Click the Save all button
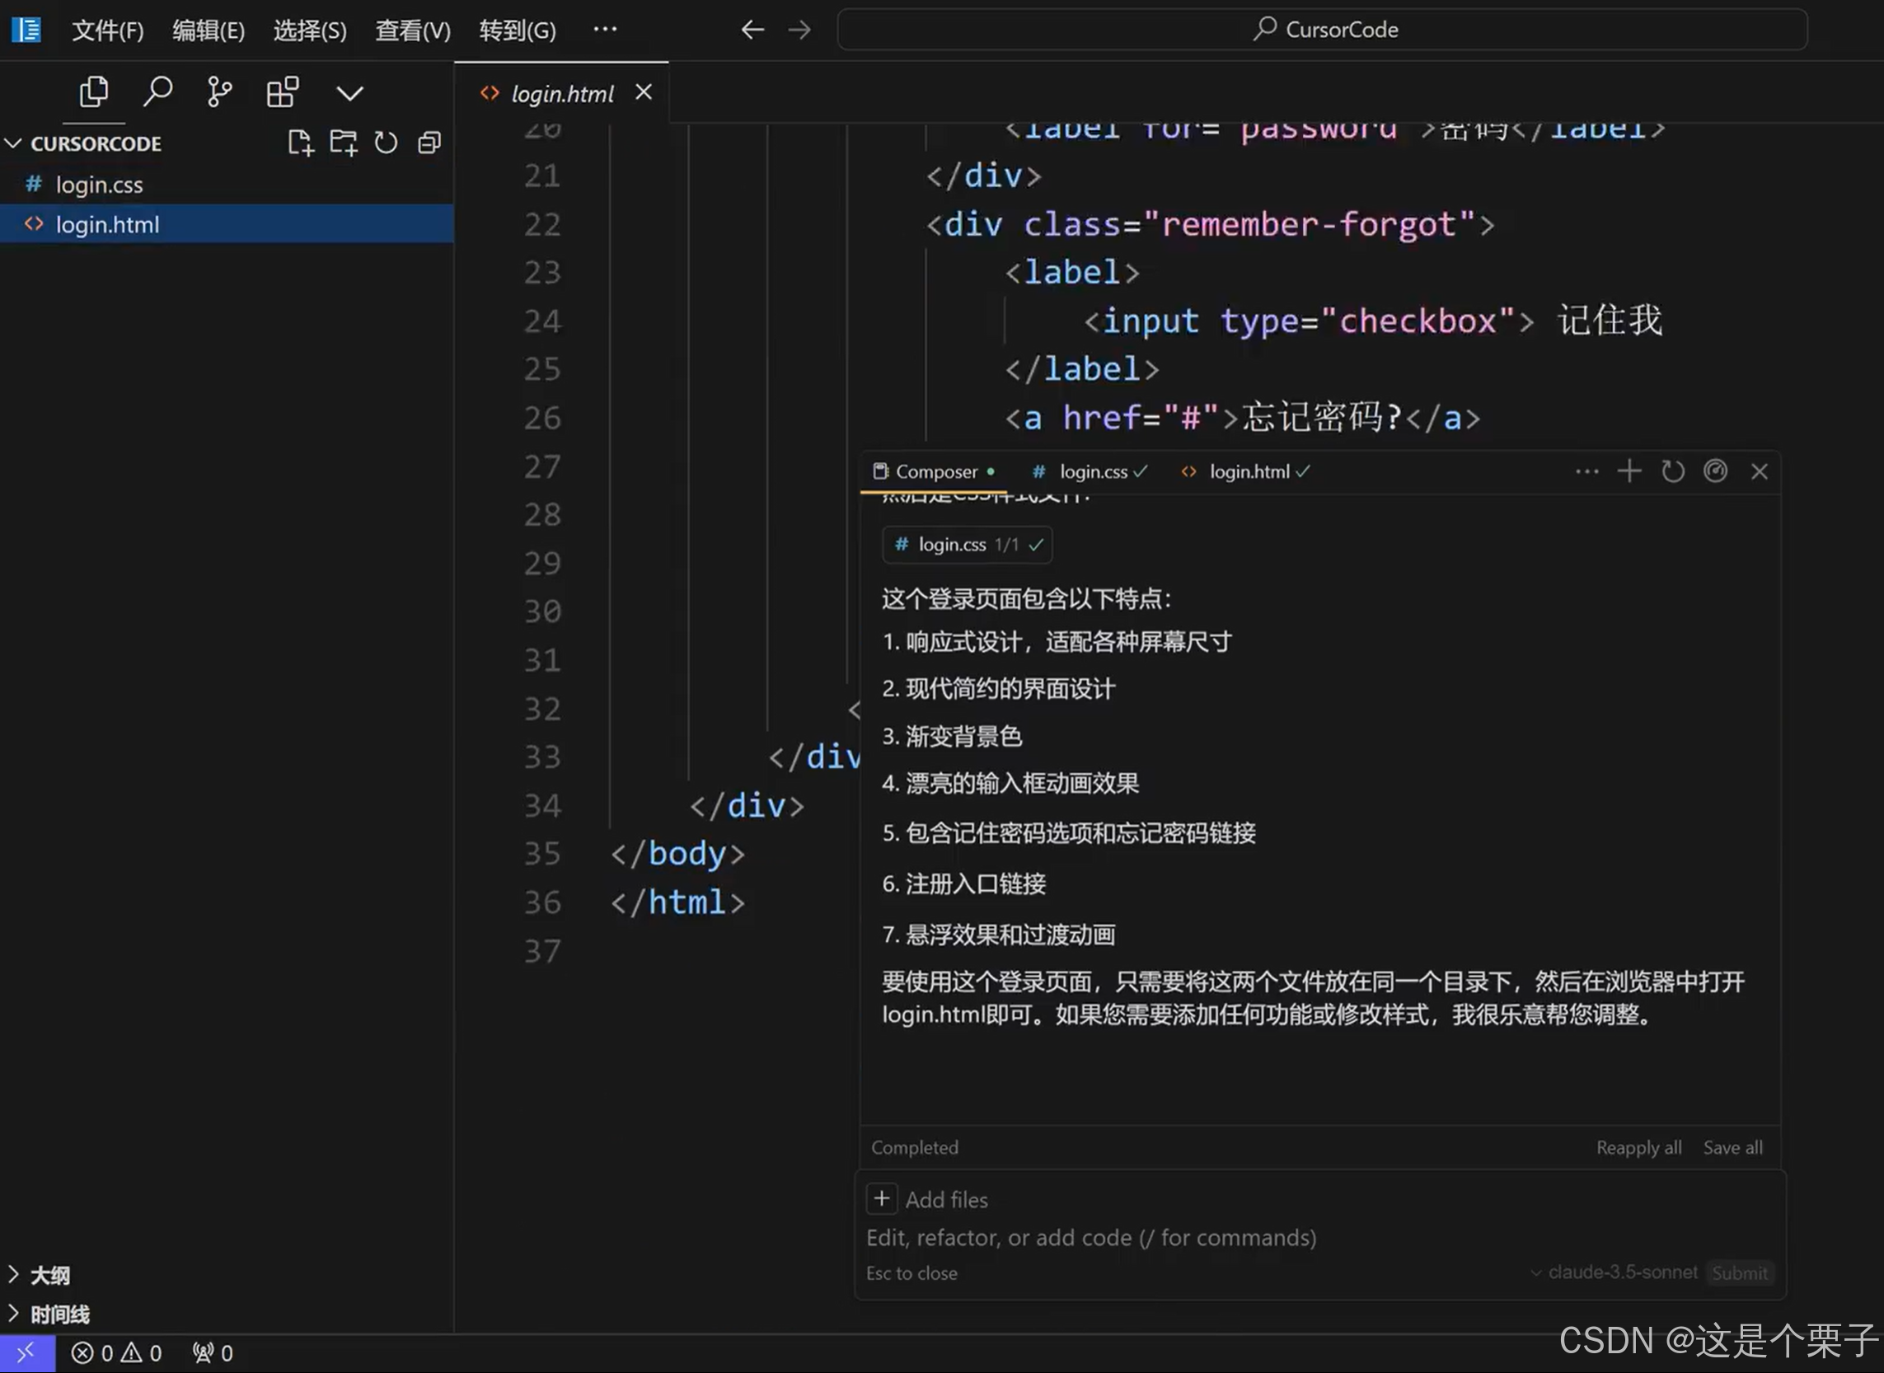Viewport: 1884px width, 1373px height. coord(1732,1148)
